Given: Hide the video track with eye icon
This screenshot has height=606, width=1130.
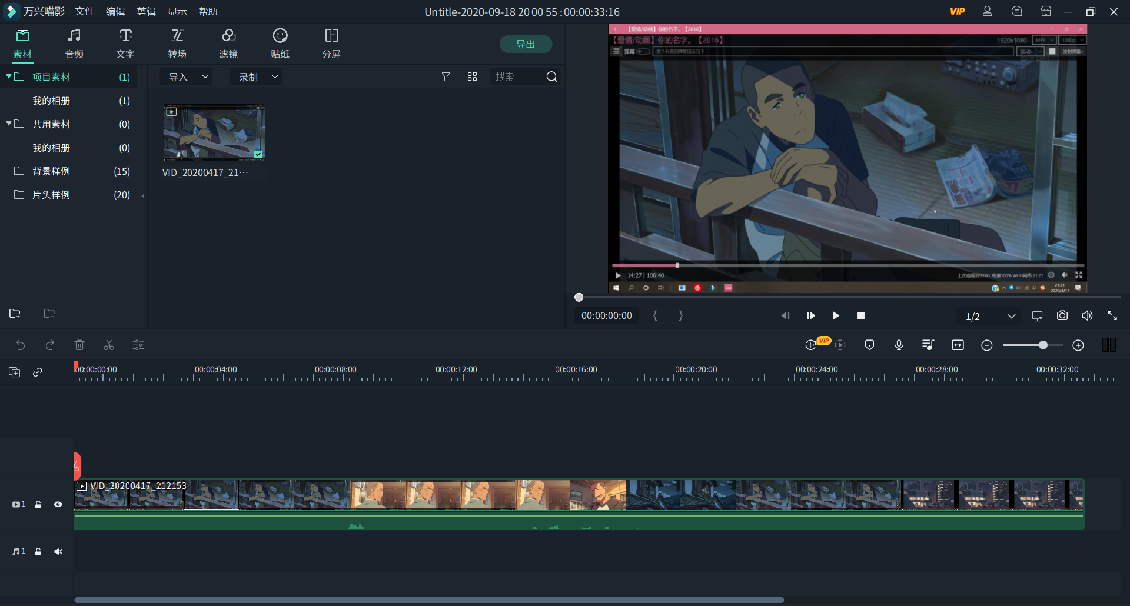Looking at the screenshot, I should 58,504.
